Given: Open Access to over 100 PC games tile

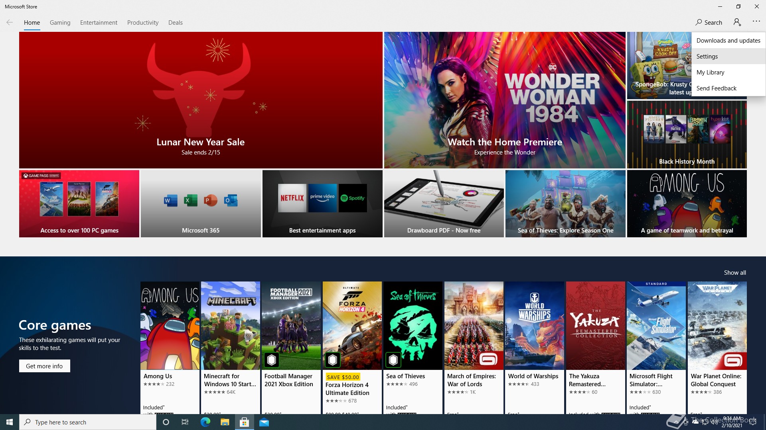Looking at the screenshot, I should tap(79, 204).
